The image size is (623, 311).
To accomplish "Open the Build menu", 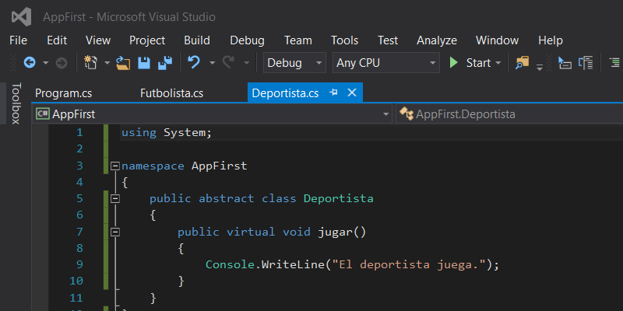I will pyautogui.click(x=197, y=40).
